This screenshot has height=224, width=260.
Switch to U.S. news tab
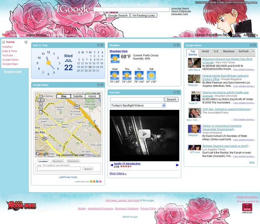click(x=216, y=51)
